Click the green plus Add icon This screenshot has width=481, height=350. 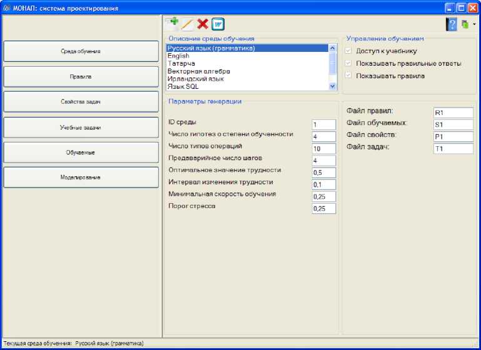(x=172, y=24)
